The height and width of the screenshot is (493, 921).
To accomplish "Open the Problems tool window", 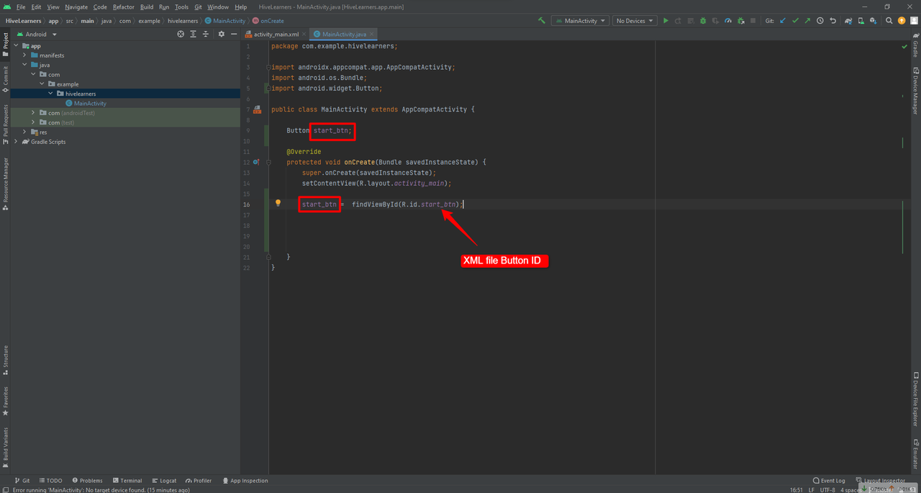I will pos(86,481).
